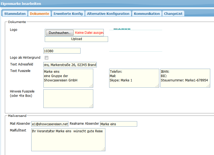Click the Fusszeile box with Showcasereisen GmbH

68,78
